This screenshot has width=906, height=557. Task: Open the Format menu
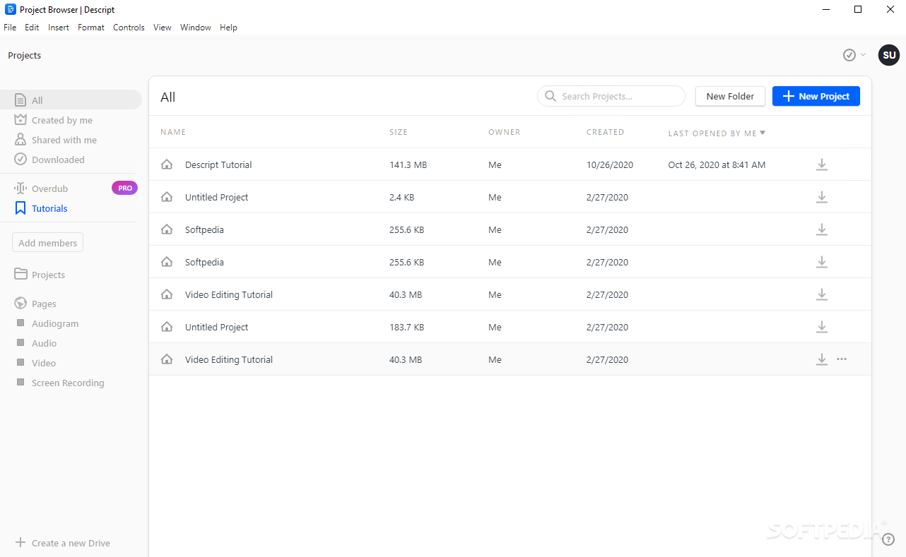point(91,28)
